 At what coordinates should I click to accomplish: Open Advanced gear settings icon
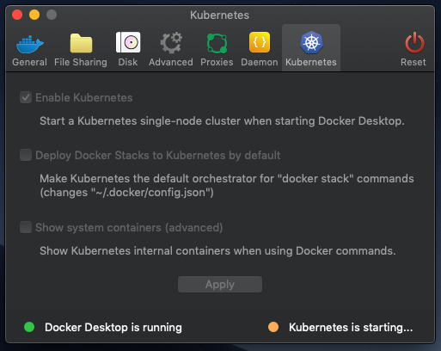171,42
